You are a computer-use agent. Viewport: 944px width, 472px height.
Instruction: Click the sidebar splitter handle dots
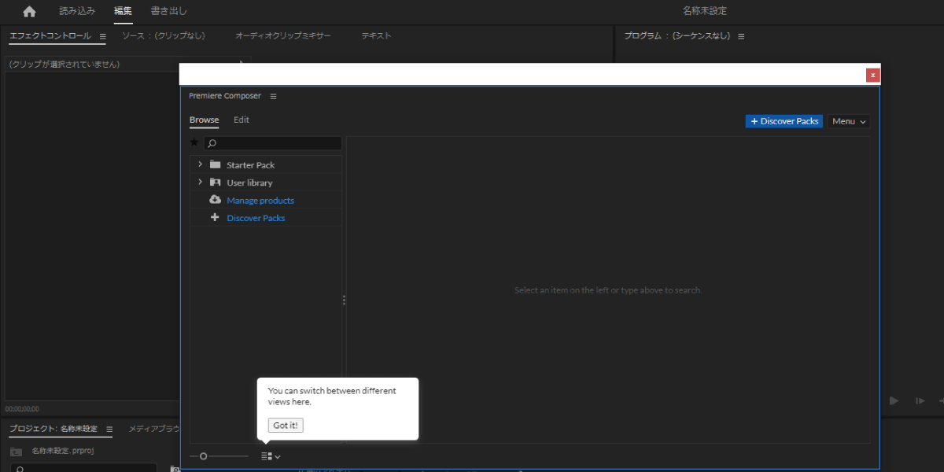click(x=344, y=300)
